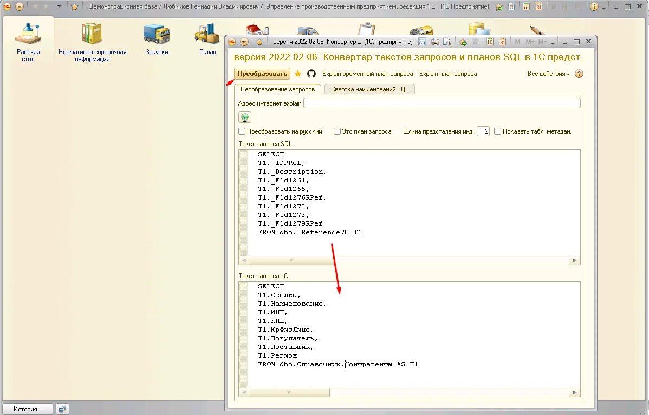Click right scroll arrow of 1C query box
649x415 pixels.
pyautogui.click(x=574, y=392)
